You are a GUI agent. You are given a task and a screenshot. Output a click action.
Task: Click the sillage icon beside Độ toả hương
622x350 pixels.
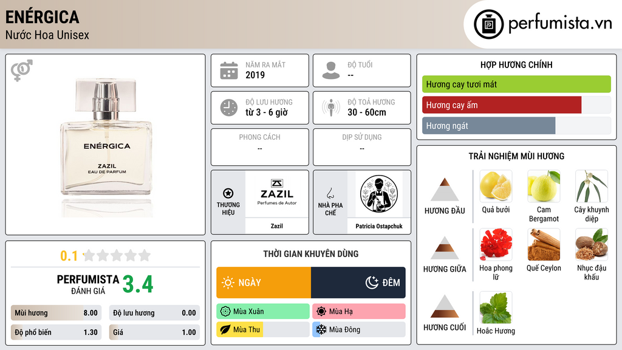(x=331, y=108)
